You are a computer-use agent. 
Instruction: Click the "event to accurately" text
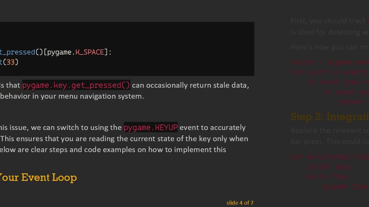(212, 127)
